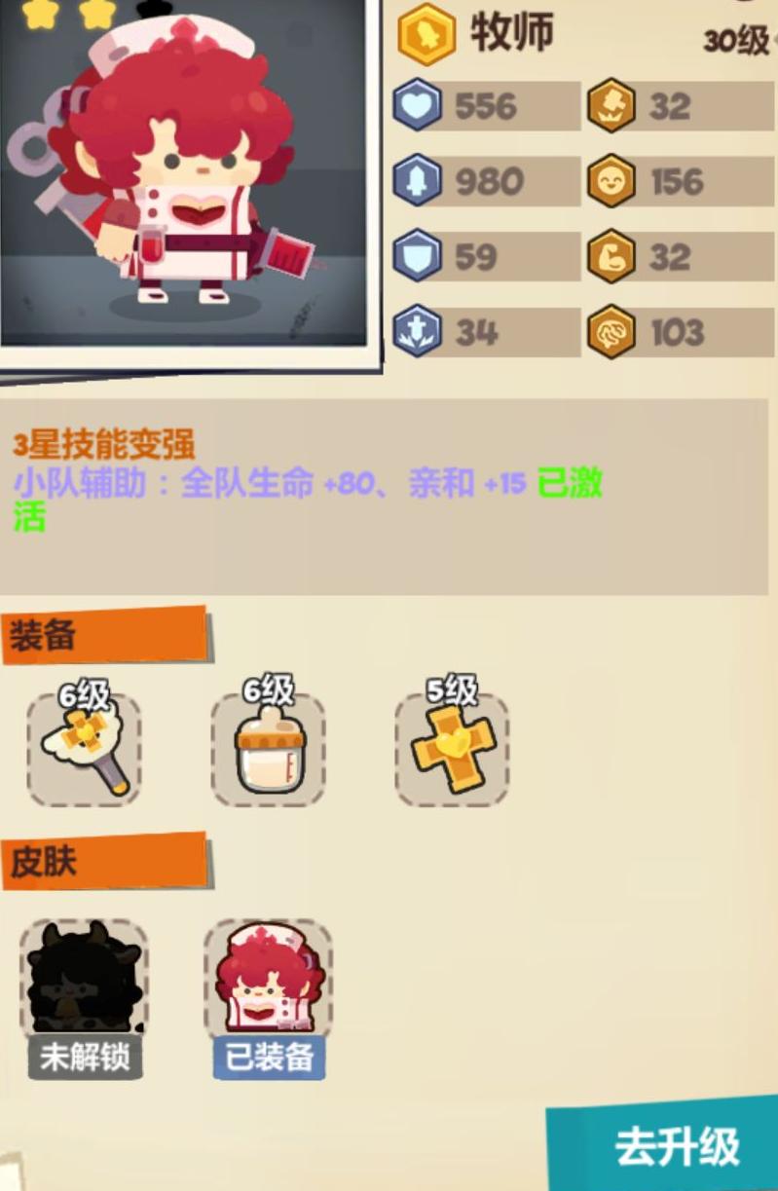Tap the blue heart HP stat icon
The width and height of the screenshot is (778, 1191).
point(417,106)
